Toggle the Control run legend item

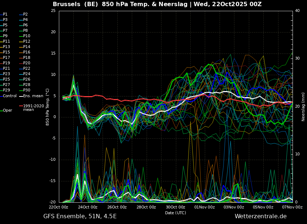(x=10, y=96)
